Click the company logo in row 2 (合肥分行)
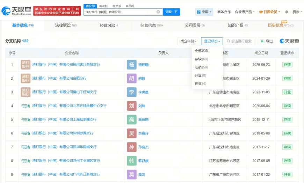Image resolution: width=304 pixels, height=183 pixels. pyautogui.click(x=26, y=78)
